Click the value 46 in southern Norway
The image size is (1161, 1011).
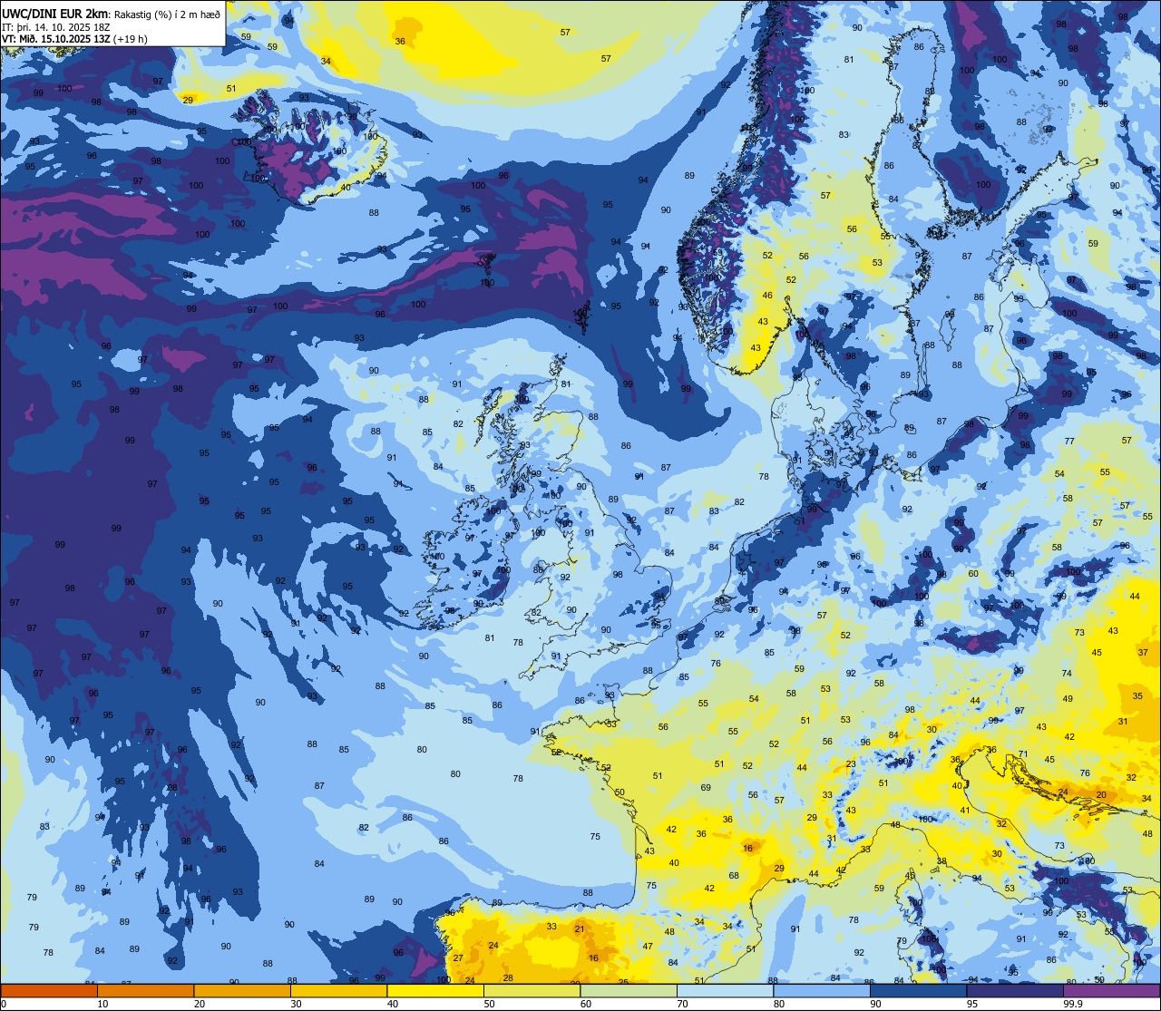[767, 295]
